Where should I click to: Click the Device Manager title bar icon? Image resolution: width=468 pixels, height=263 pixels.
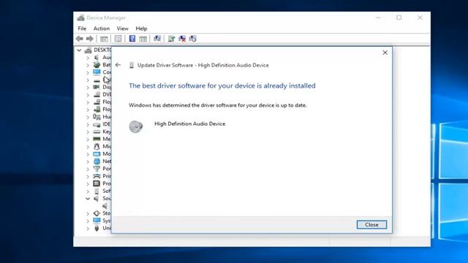pyautogui.click(x=80, y=18)
